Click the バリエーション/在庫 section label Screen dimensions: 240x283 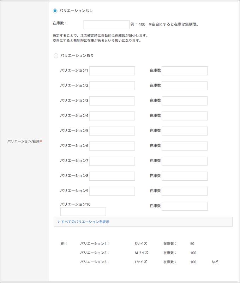25,141
